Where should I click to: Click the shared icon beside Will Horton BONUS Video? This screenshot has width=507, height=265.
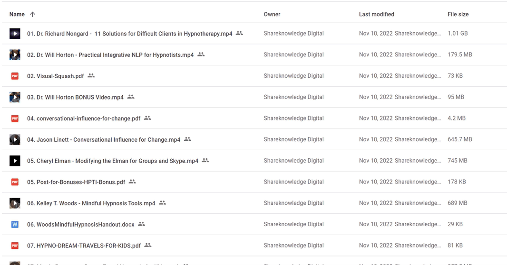(x=131, y=97)
